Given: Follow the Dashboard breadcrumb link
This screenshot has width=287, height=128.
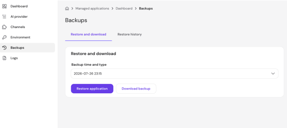Looking at the screenshot, I should tap(124, 8).
